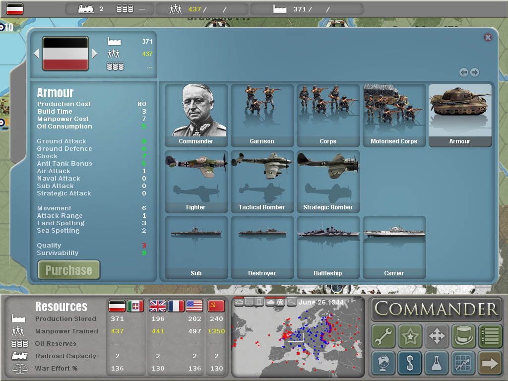Viewport: 508px width, 381px height.
Task: Switch to next country with right arrow
Action: [94, 54]
